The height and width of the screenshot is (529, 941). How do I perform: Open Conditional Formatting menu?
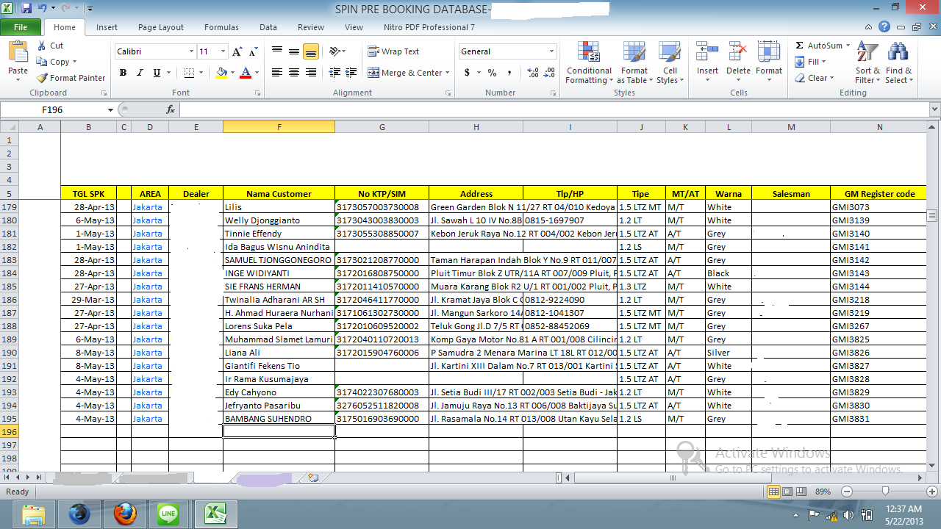[x=589, y=63]
